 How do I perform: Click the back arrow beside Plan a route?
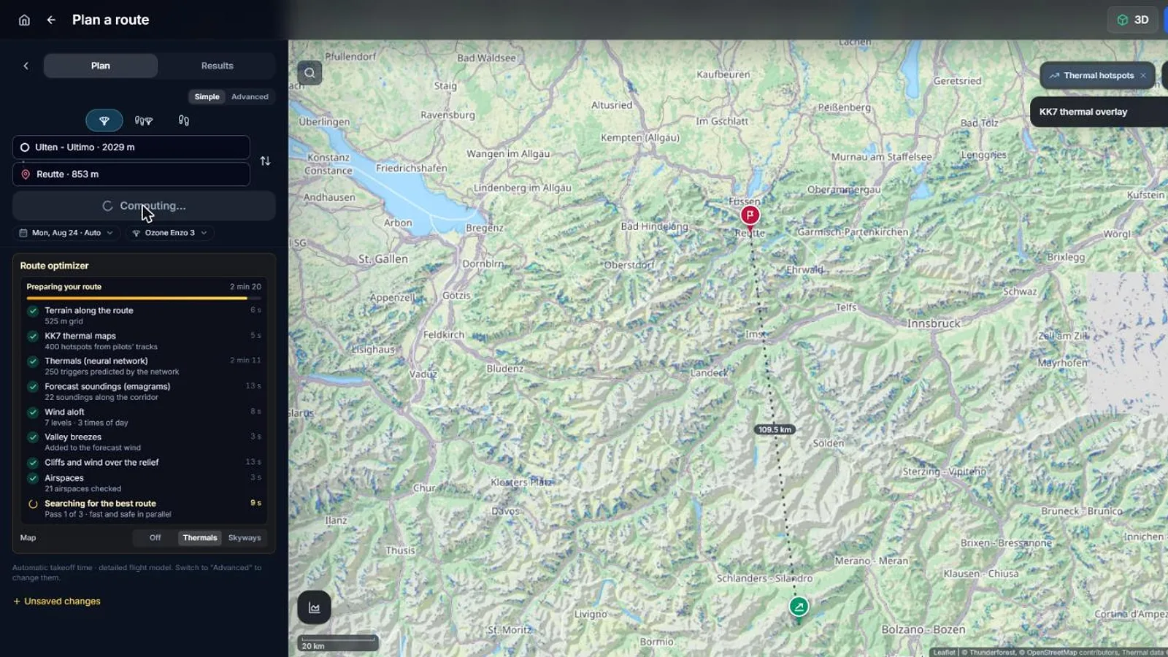pos(51,20)
